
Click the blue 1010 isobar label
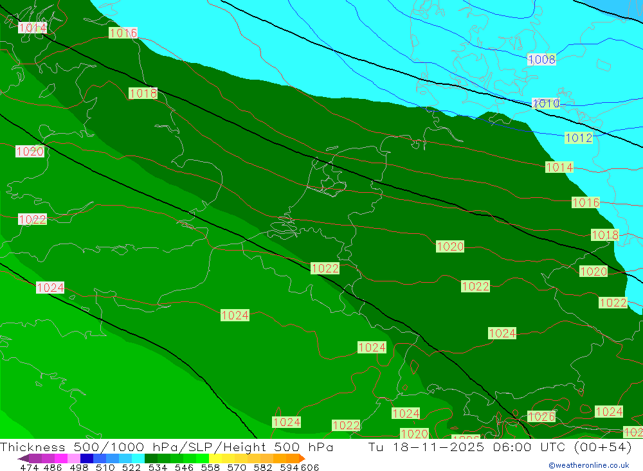click(x=546, y=103)
